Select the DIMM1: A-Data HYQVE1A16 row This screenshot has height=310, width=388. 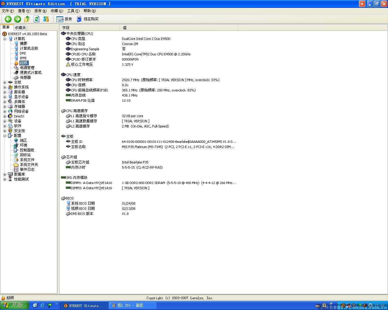tap(149, 183)
